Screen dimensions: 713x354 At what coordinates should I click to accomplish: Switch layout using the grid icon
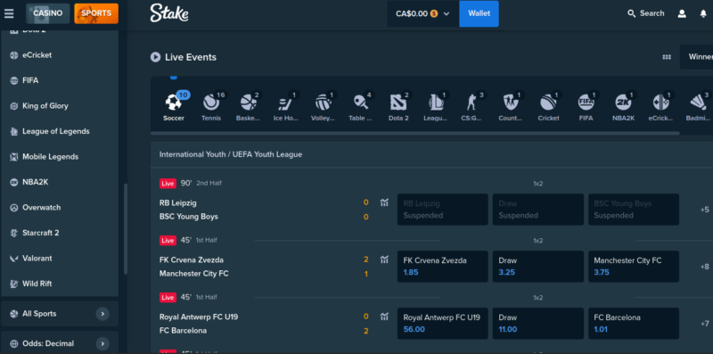point(667,57)
